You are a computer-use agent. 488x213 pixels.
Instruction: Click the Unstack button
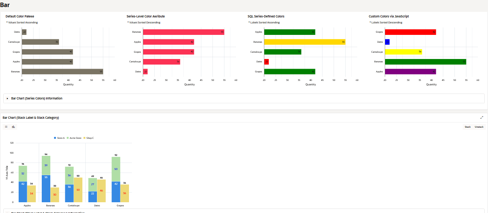click(x=479, y=127)
